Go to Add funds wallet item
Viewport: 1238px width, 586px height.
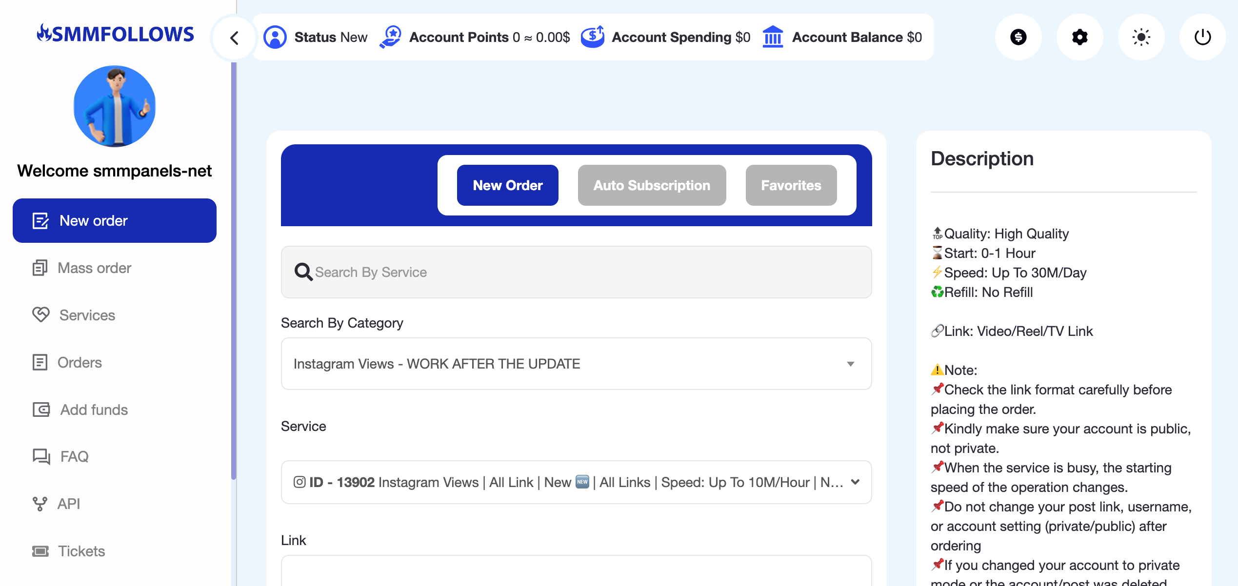click(x=94, y=410)
